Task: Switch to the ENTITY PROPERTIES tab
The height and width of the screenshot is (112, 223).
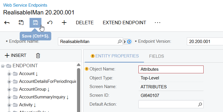Action: pos(114,56)
